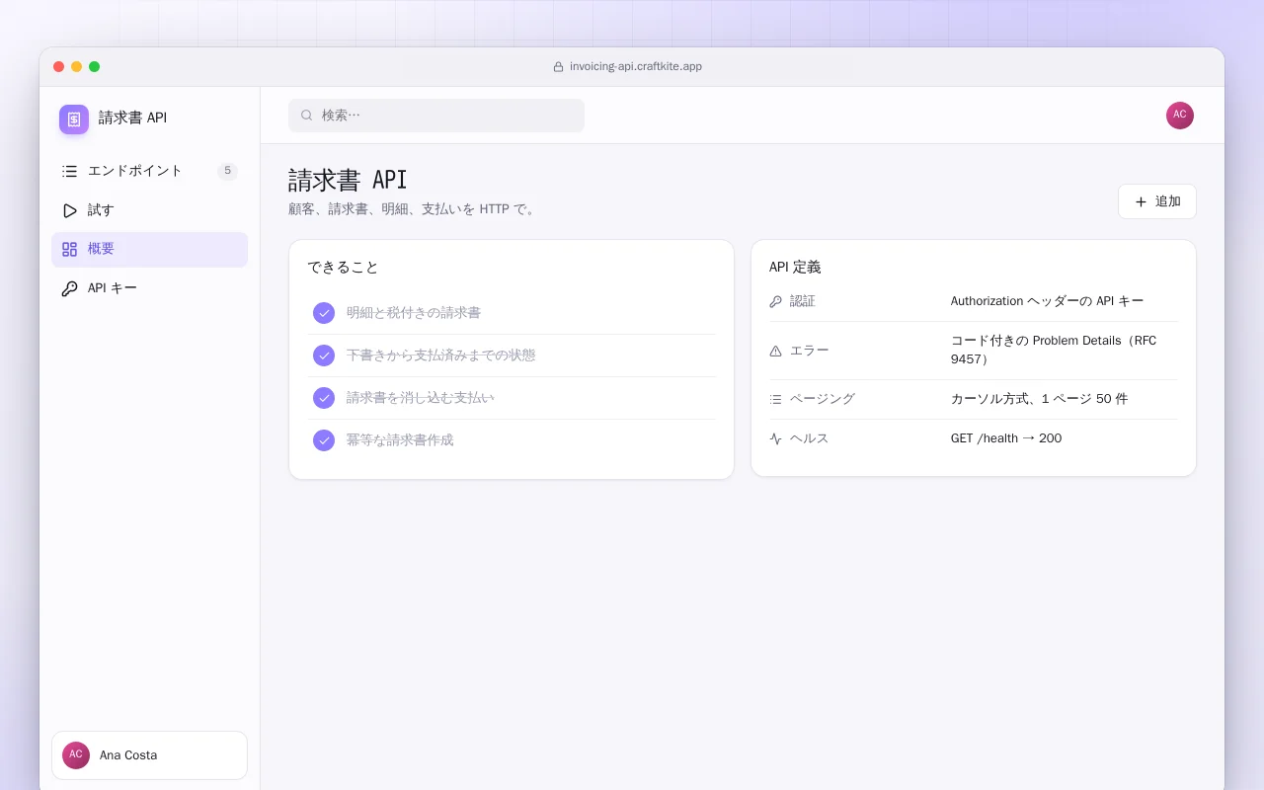Click the 認証 key icon
The width and height of the screenshot is (1264, 790).
coord(775,301)
